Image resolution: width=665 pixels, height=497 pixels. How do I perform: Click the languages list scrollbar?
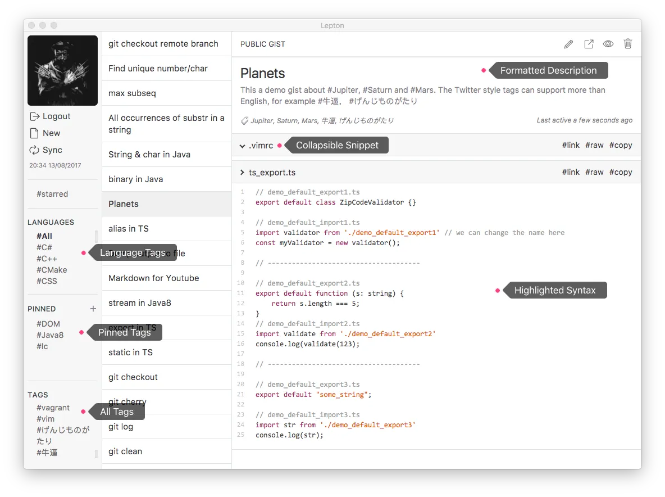(96, 236)
